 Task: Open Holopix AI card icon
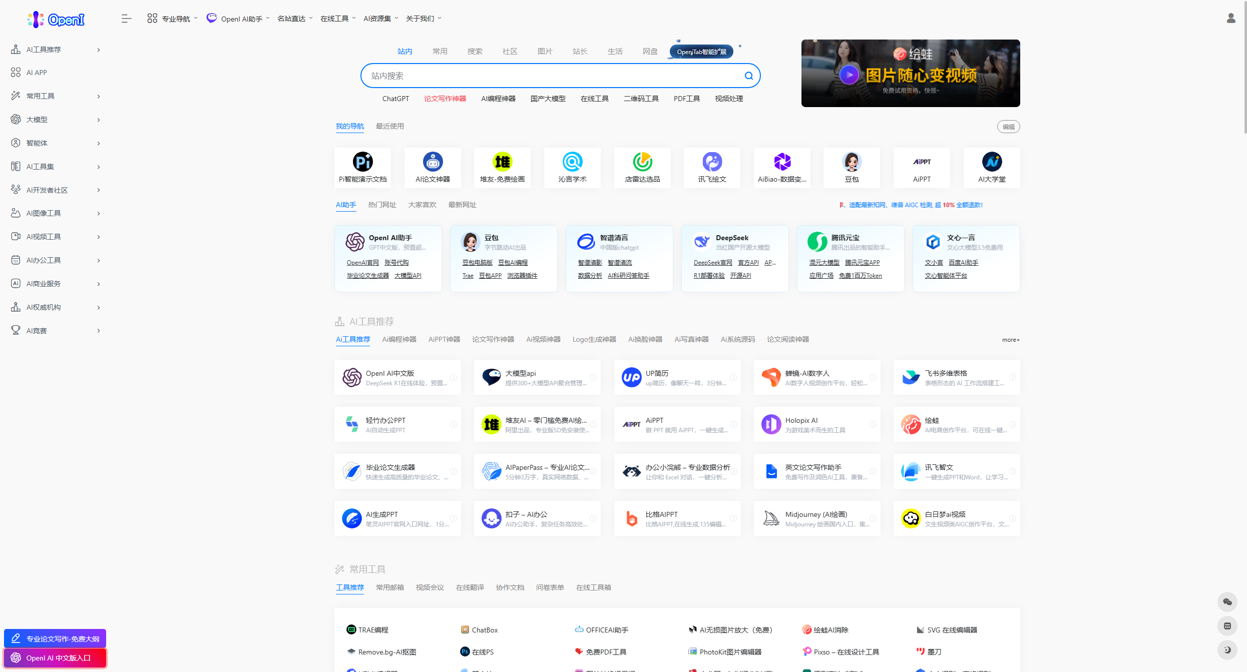pos(771,424)
